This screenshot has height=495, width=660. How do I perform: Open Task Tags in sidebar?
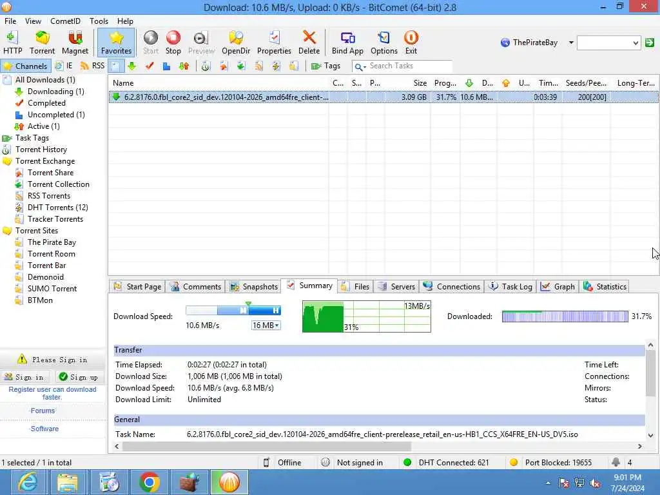tap(32, 138)
